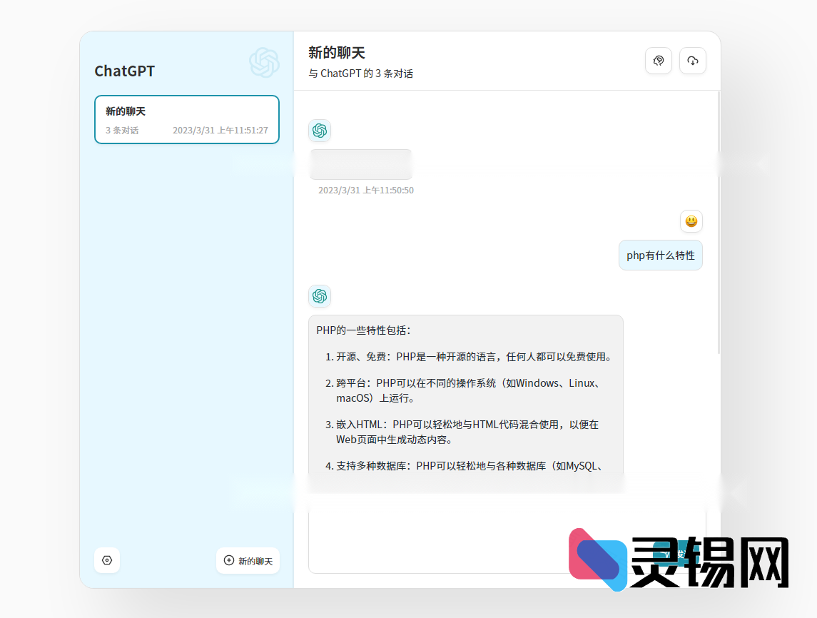Select the 新的聊天 conversation in the sidebar
The width and height of the screenshot is (817, 618).
pos(186,119)
